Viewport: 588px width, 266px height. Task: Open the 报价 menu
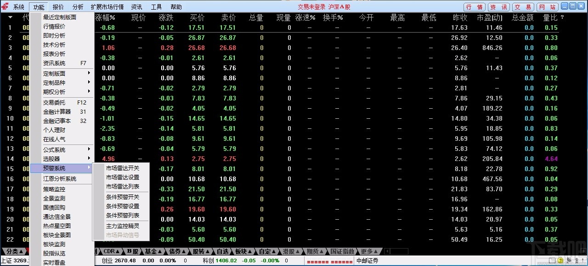coord(57,6)
